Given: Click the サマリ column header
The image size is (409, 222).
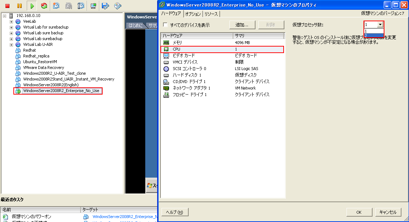Looking at the screenshot, I should pos(258,35).
